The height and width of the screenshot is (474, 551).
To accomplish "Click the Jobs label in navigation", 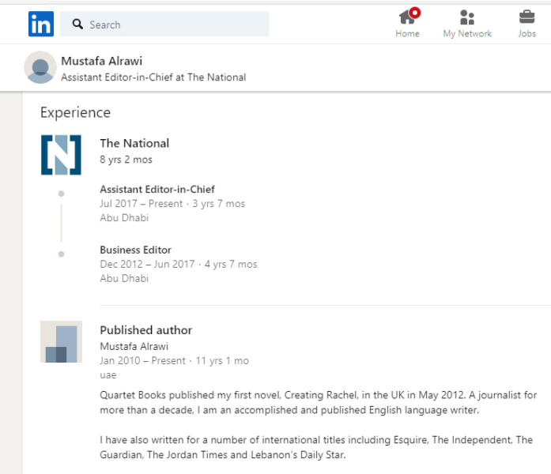I will coord(526,34).
